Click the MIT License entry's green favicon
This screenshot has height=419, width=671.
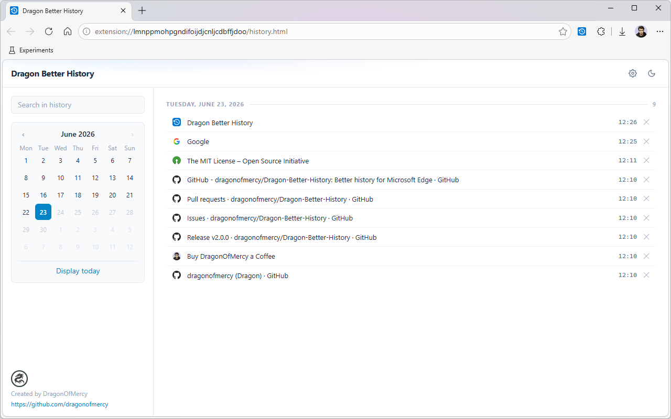pyautogui.click(x=177, y=161)
